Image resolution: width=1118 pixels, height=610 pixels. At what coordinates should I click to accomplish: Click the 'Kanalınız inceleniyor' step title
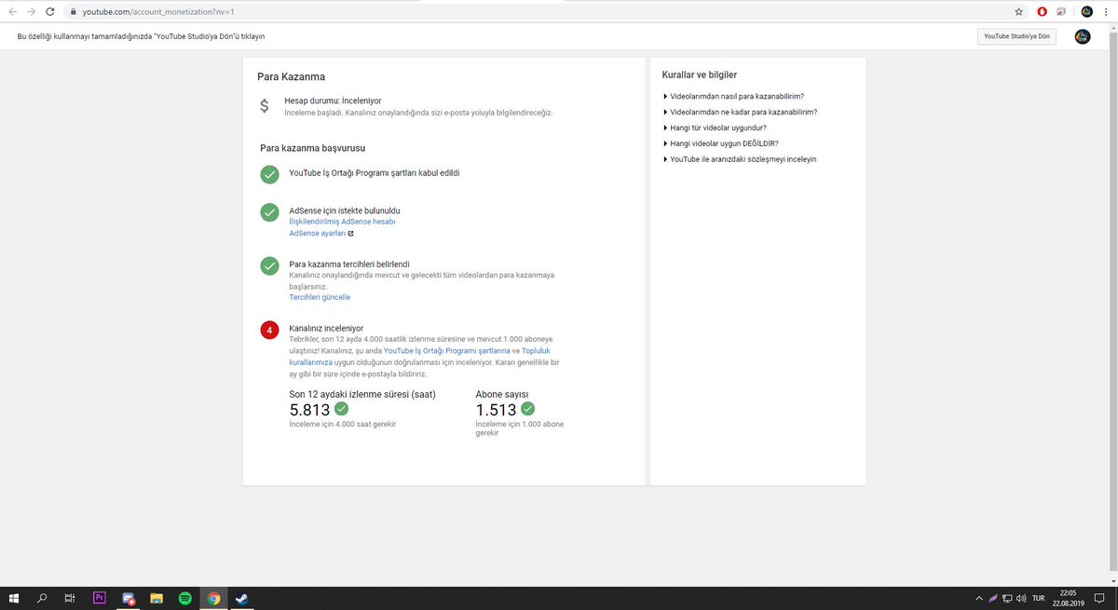pos(326,329)
